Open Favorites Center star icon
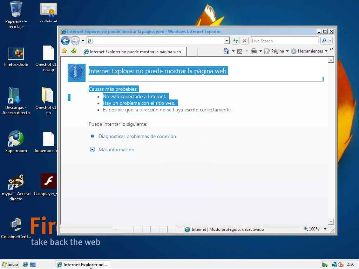The height and width of the screenshot is (269, 359). coord(65,51)
